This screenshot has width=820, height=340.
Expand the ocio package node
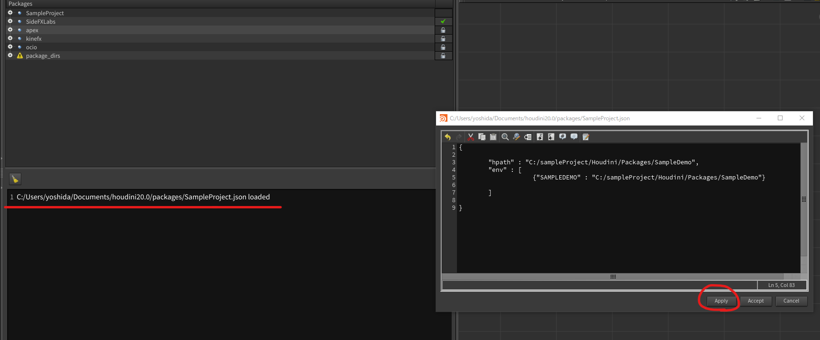[x=10, y=47]
